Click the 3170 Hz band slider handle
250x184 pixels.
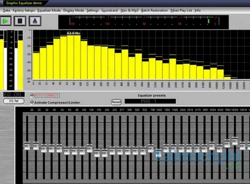(196, 148)
